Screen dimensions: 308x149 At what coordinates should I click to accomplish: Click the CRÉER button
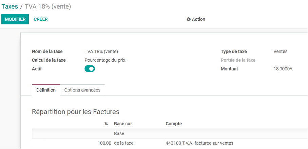click(x=41, y=19)
